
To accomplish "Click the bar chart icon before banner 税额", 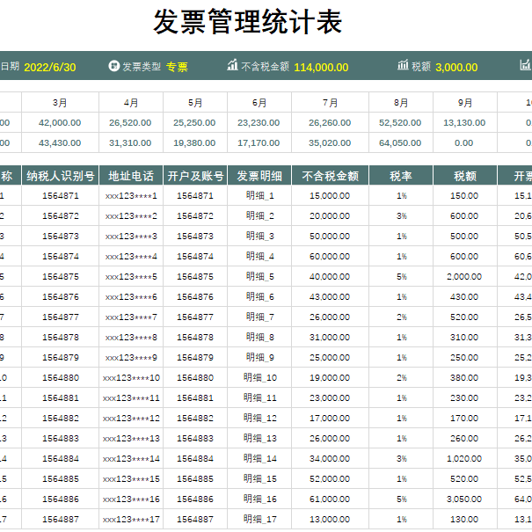I will click(403, 64).
